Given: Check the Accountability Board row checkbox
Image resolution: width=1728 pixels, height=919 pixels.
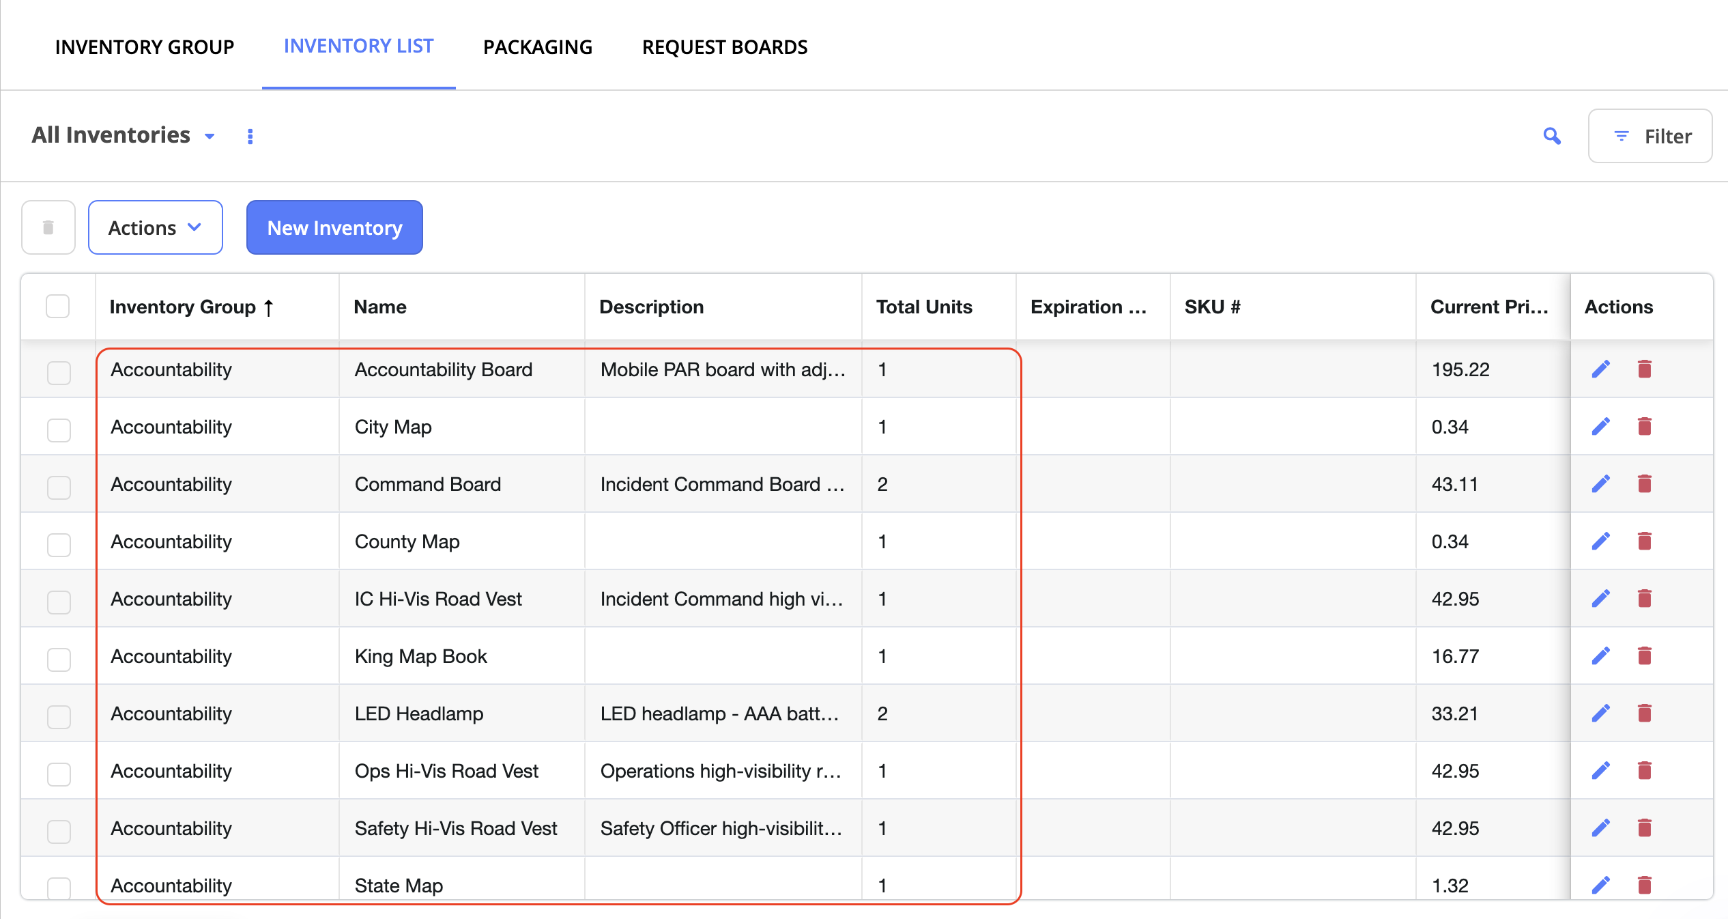Looking at the screenshot, I should [59, 373].
